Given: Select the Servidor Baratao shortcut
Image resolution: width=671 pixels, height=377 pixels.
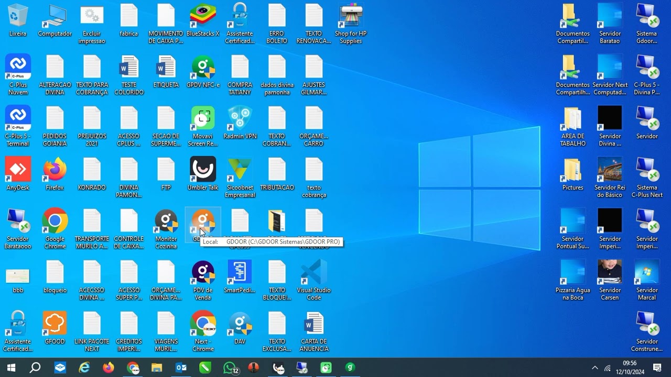Looking at the screenshot, I should [x=610, y=24].
